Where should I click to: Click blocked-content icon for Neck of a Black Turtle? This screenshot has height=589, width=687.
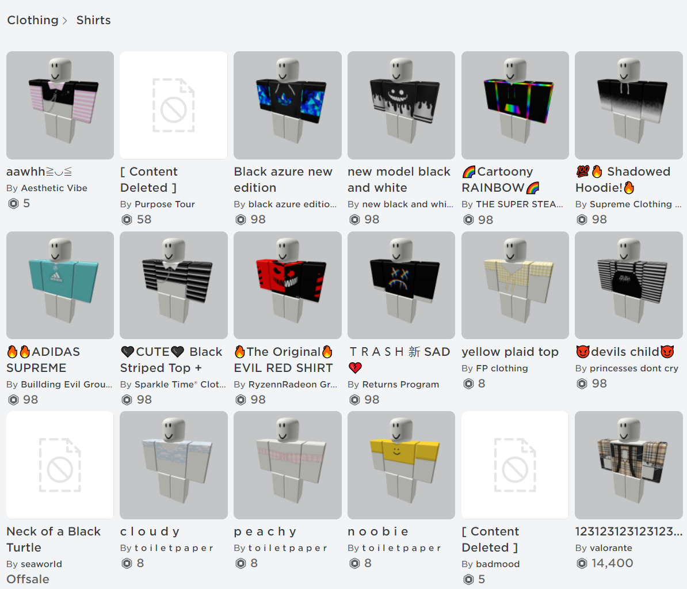[60, 465]
